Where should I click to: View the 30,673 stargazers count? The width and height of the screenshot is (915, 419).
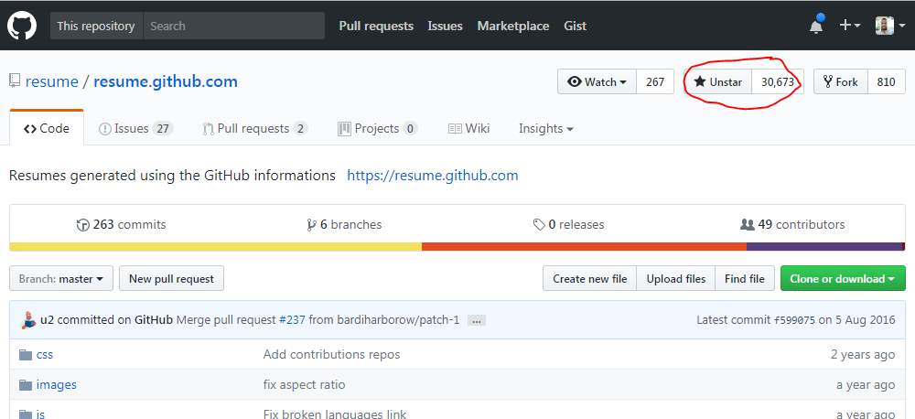(777, 81)
